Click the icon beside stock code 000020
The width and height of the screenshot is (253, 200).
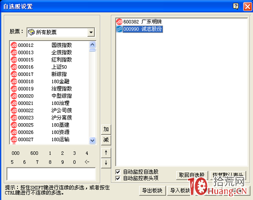[x=14, y=96]
